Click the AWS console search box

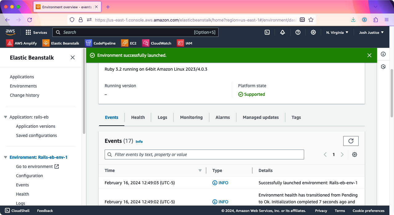click(135, 32)
